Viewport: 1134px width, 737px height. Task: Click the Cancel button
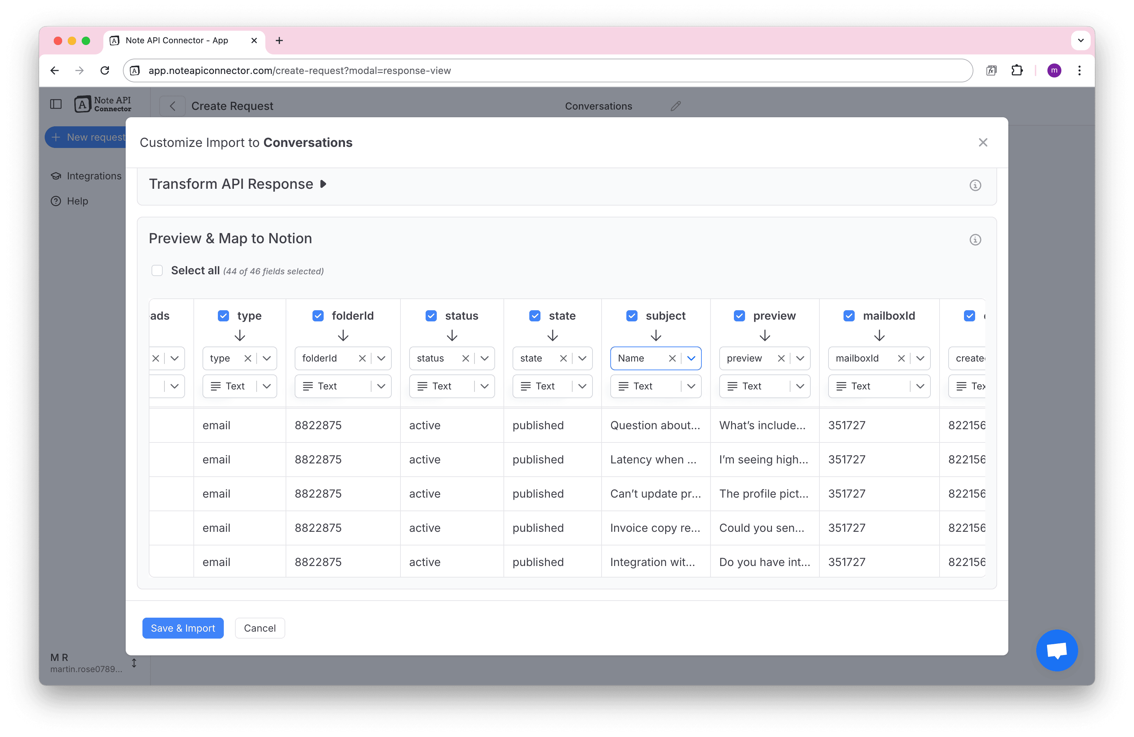tap(260, 628)
